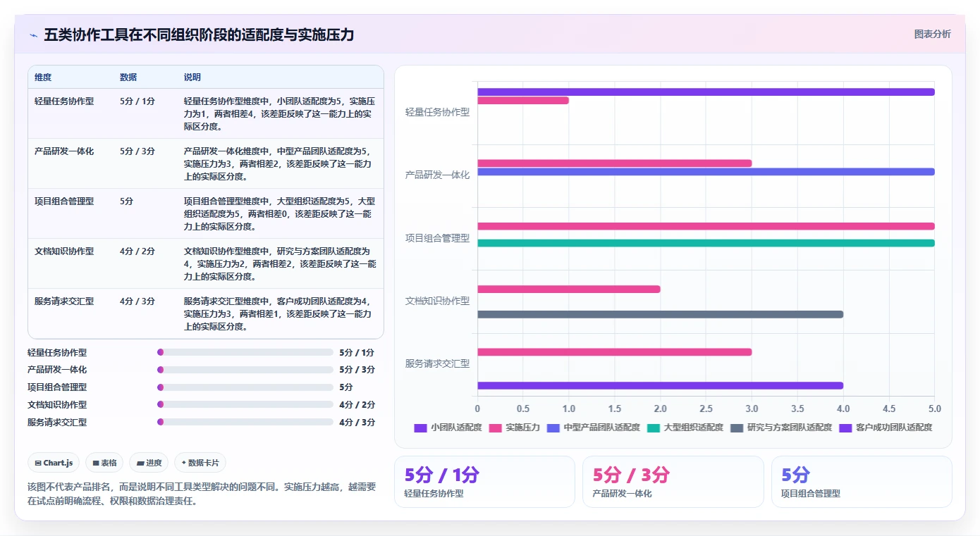
Task: Toggle 研究与方案团队适配度 legend item
Action: coord(781,428)
